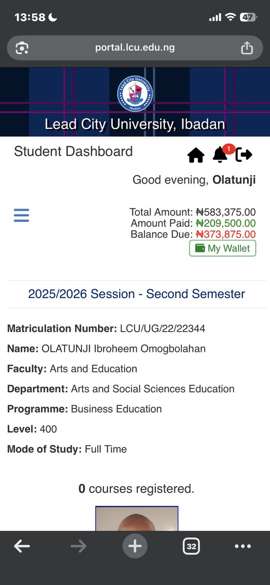Image resolution: width=270 pixels, height=585 pixels.
Task: Go back with the browser back arrow
Action: [22, 546]
